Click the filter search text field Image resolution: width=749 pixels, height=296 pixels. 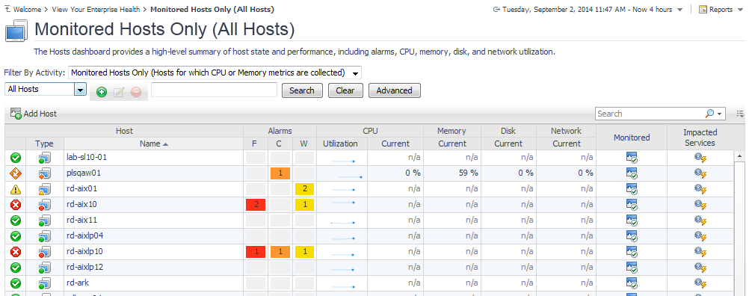click(x=214, y=90)
